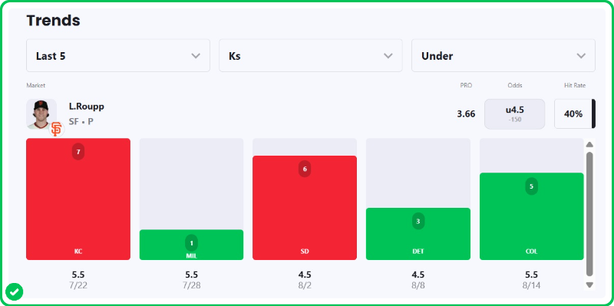The height and width of the screenshot is (306, 614).
Task: Click the 6 strikeouts badge on SD bar
Action: point(305,169)
